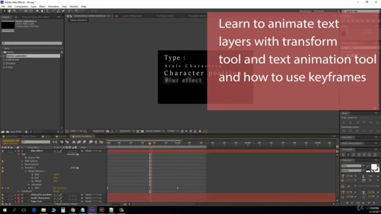Viewport: 381px width, 214px height.
Task: Expand More Options group
Action: [23, 165]
